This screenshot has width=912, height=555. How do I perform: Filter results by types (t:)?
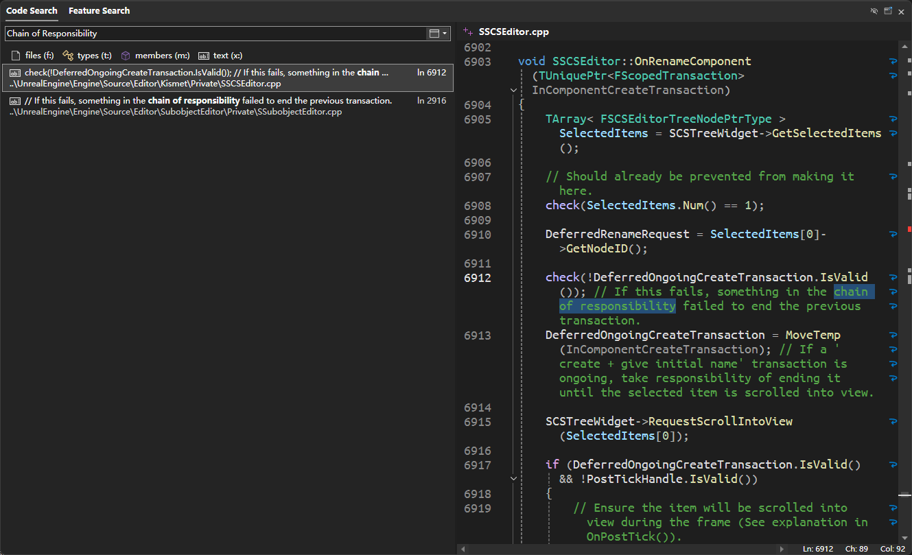point(87,56)
